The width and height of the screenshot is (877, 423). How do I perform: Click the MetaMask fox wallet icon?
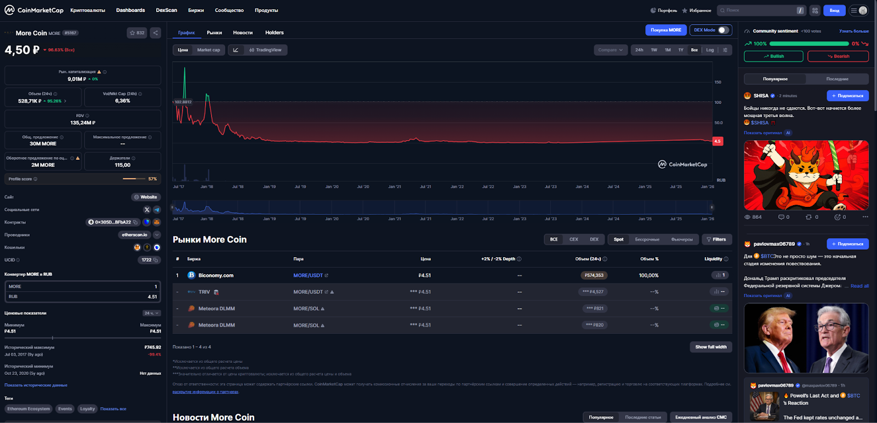point(138,247)
